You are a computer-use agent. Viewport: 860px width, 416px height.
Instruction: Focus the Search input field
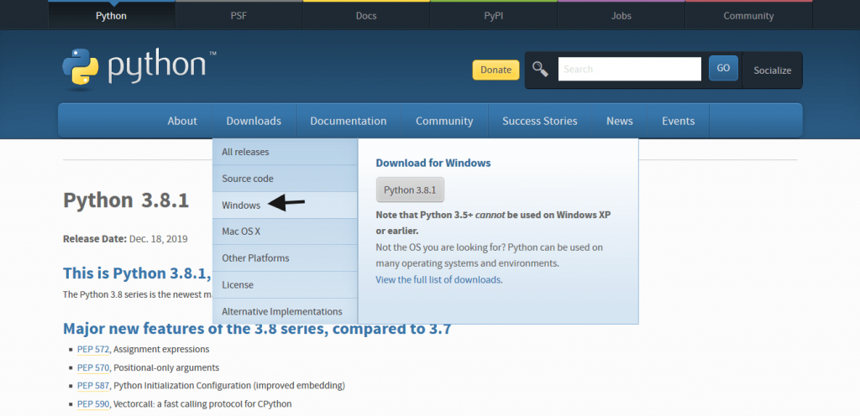(630, 69)
